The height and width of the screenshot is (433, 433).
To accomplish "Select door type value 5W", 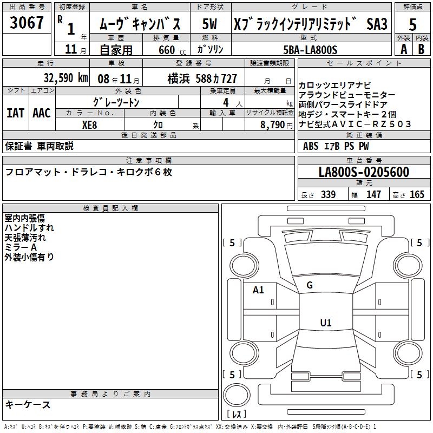I will (209, 24).
